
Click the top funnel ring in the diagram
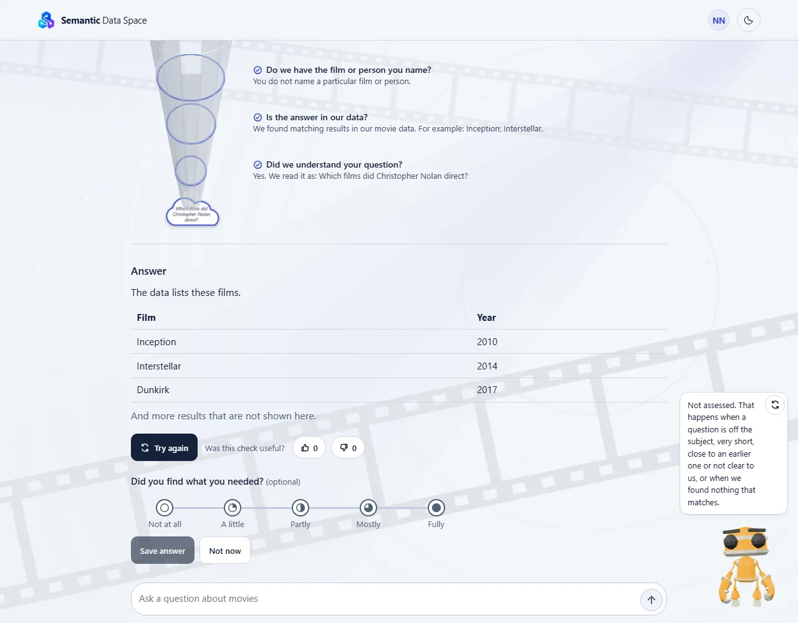[x=191, y=77]
